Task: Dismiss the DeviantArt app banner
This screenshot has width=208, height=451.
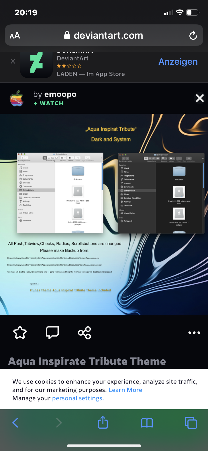Action: coord(13,61)
